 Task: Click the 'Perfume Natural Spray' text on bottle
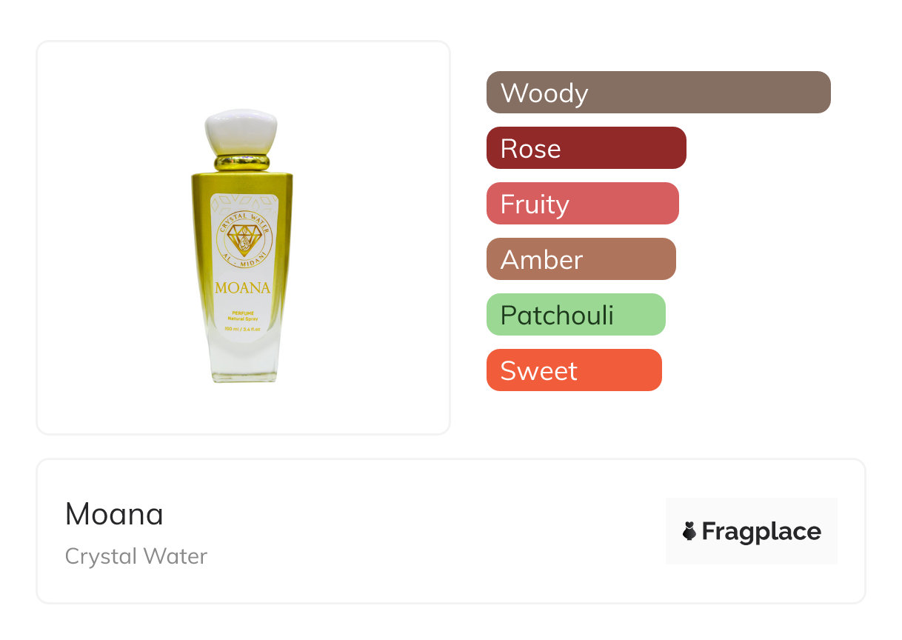(x=242, y=315)
